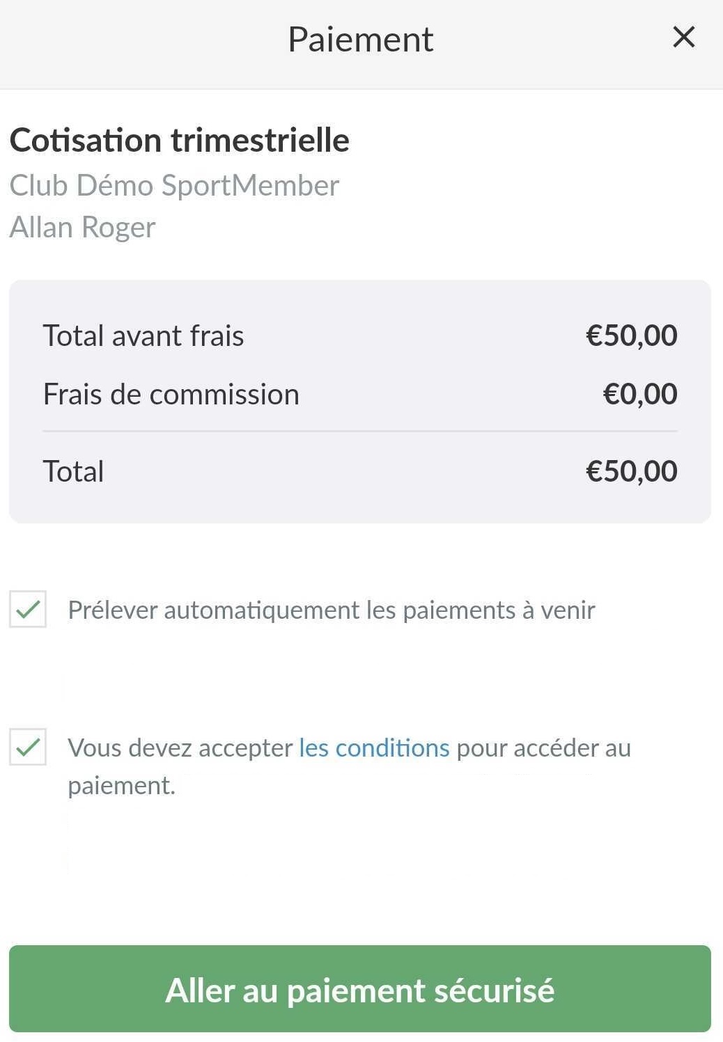The image size is (723, 1042).
Task: Click the member name "Allan Roger"
Action: point(82,227)
